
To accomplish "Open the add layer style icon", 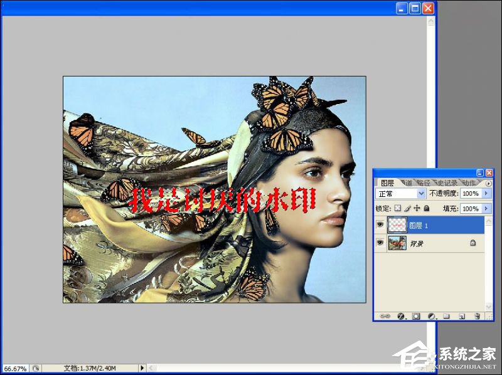I will (x=400, y=315).
